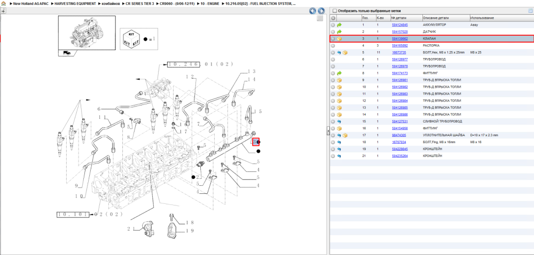This screenshot has width=534, height=255.
Task: Open breadcrumb 'HARVESTING EQUIPMENT'
Action: (75, 3)
